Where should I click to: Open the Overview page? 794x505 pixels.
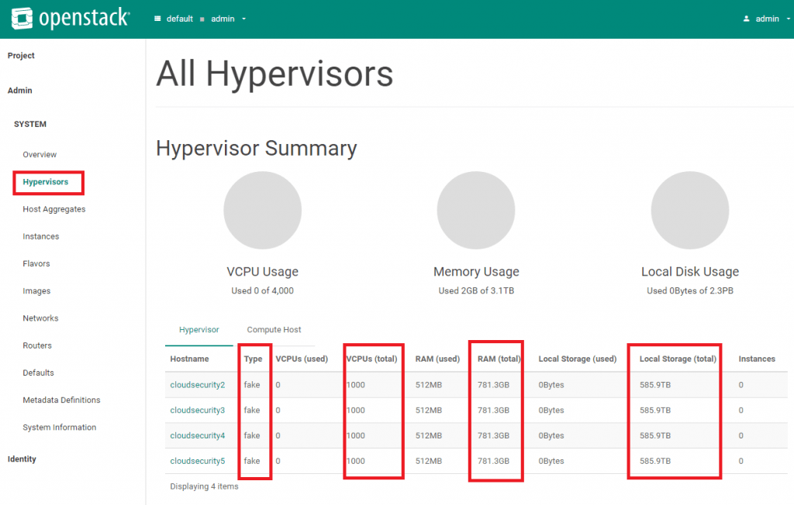(40, 154)
